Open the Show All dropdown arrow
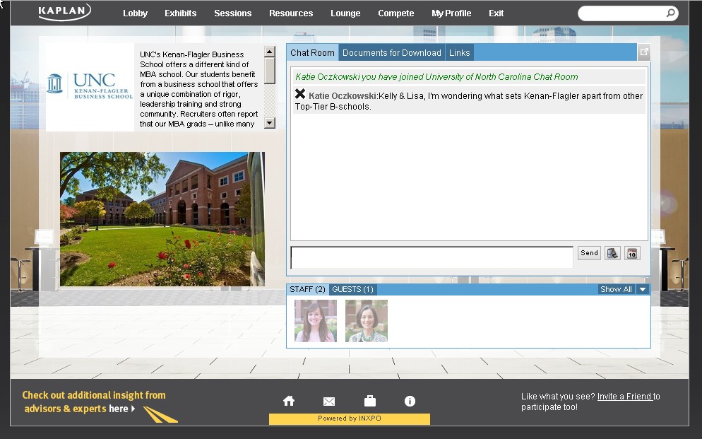 [x=642, y=289]
